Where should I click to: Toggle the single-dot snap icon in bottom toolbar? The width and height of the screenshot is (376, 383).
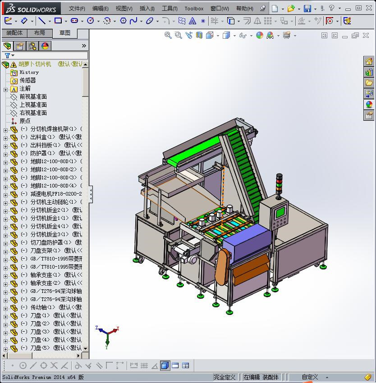[x=13, y=366]
